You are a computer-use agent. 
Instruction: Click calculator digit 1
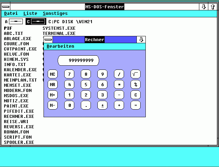[69, 95]
